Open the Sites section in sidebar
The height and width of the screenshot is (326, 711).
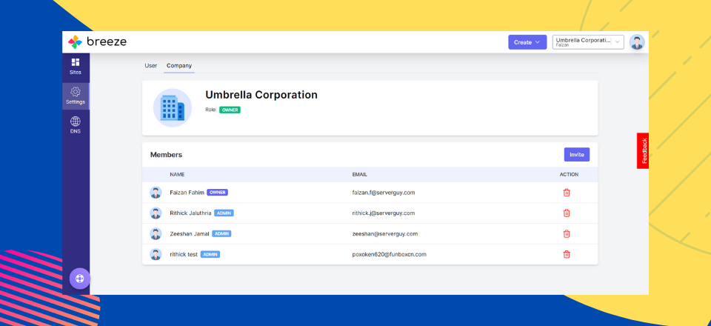click(x=76, y=66)
